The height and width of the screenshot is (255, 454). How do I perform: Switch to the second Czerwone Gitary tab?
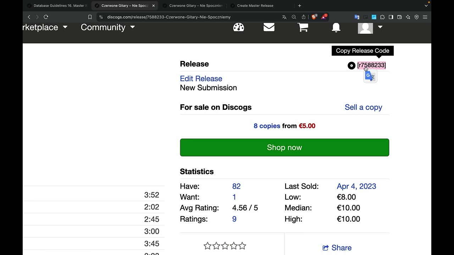193,6
